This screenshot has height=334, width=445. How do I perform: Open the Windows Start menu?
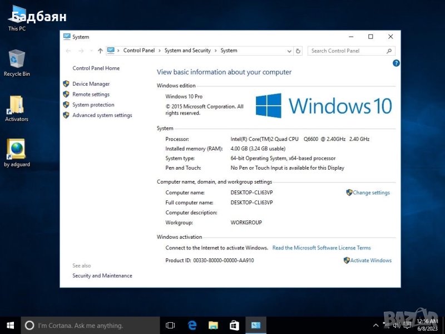point(10,325)
